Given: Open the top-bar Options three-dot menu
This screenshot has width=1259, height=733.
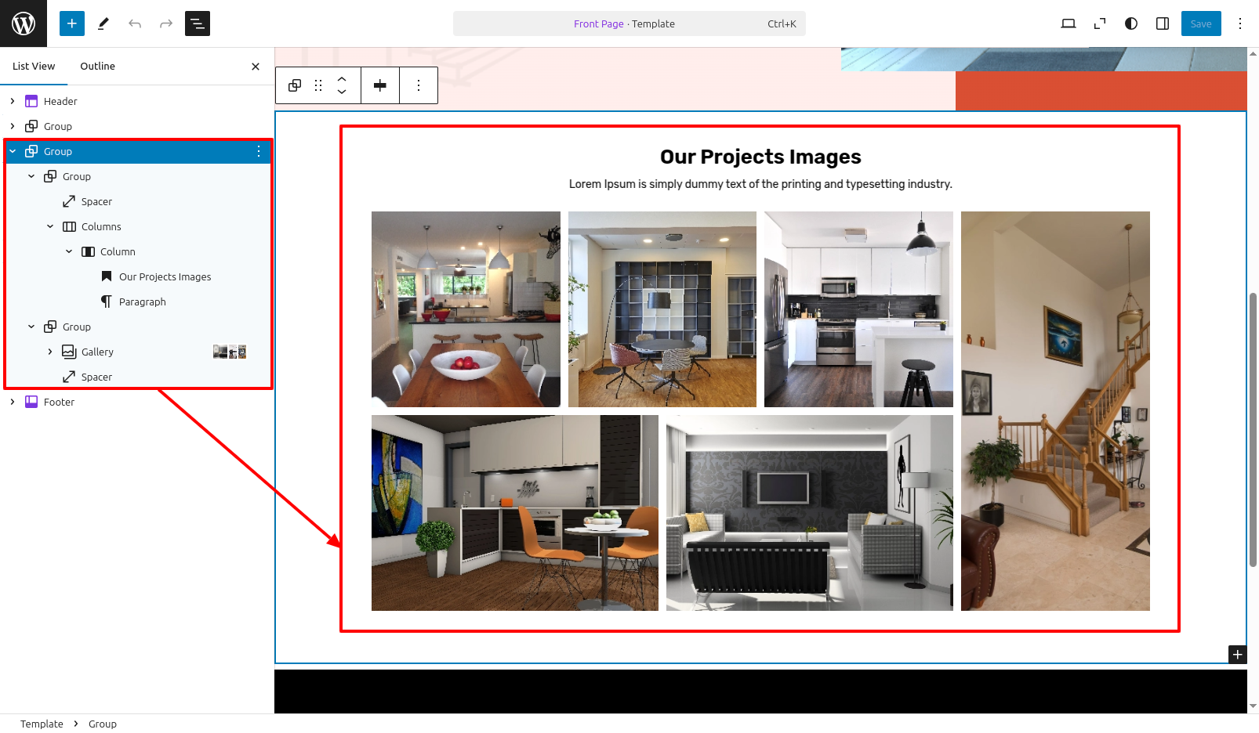Looking at the screenshot, I should (1240, 23).
